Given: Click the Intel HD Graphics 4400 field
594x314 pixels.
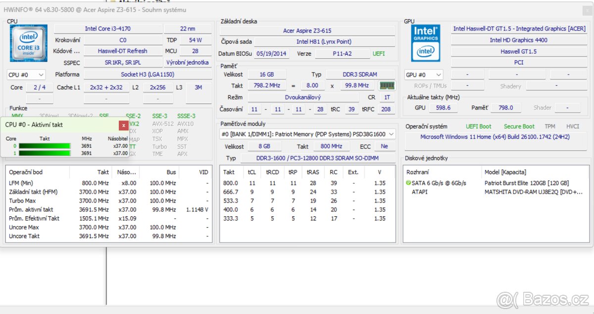Looking at the screenshot, I should [518, 40].
